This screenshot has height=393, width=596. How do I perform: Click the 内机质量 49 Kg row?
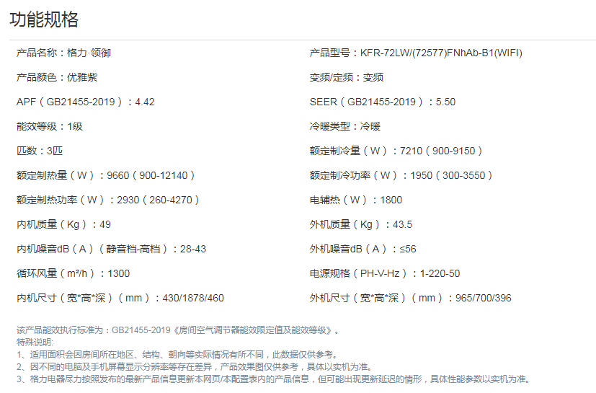pos(63,224)
